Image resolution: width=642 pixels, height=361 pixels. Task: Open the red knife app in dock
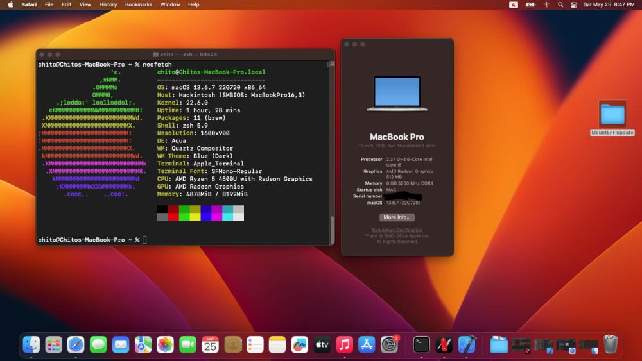point(444,344)
